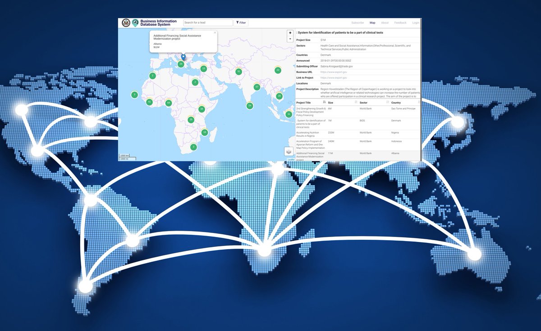Screen dimensions: 541x331
Task: Open the map layers control icon
Action: tap(289, 152)
